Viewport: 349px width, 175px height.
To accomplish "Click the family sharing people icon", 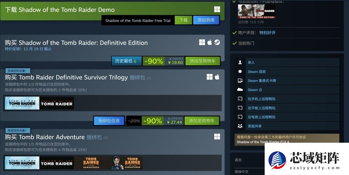I will [240, 126].
